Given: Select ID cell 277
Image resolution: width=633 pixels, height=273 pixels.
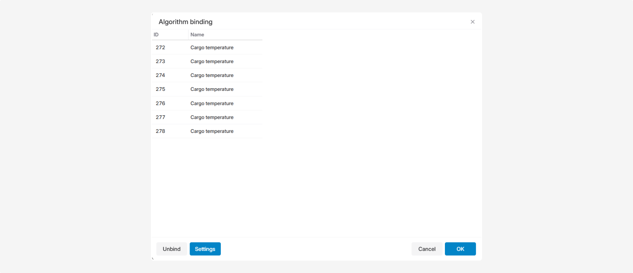Looking at the screenshot, I should [161, 118].
